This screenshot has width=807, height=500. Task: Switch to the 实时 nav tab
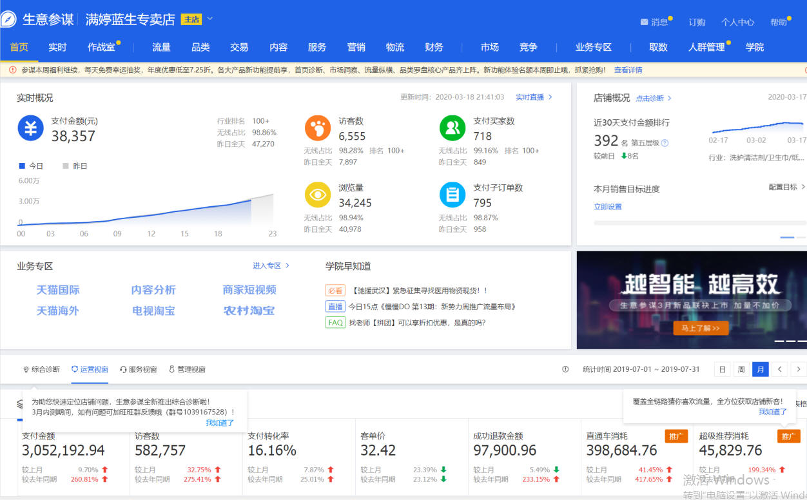point(57,47)
